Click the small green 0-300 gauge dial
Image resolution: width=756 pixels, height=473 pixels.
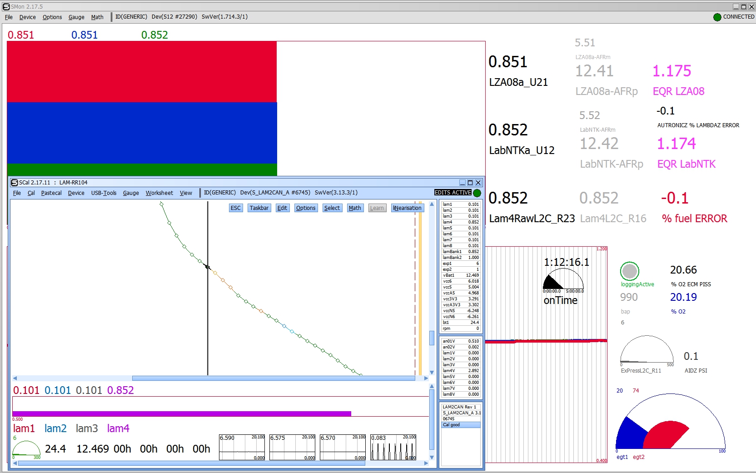(x=26, y=449)
